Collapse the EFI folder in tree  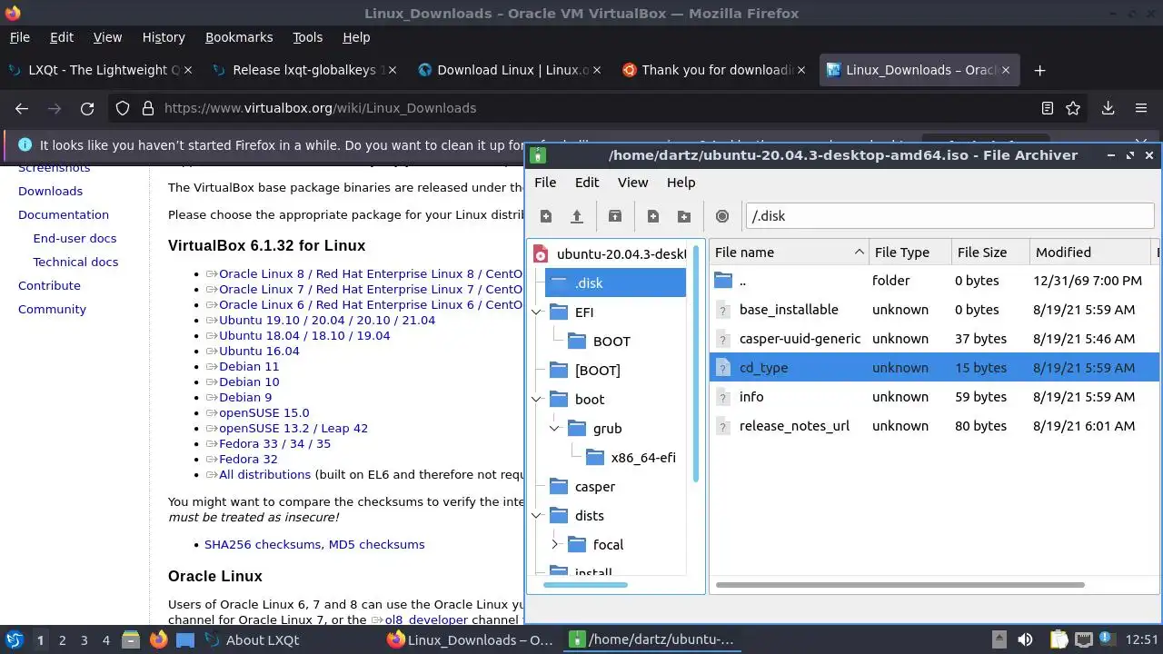(536, 312)
